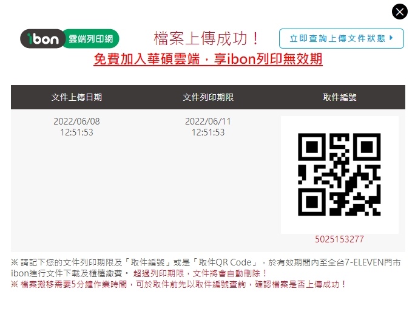Screen dimensions: 415x311
Task: Click the arrow icon in the status query button
Action: coord(391,38)
